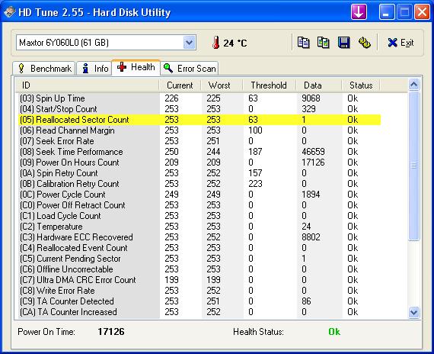Click the ID column header
This screenshot has height=354, width=434.
(87, 85)
